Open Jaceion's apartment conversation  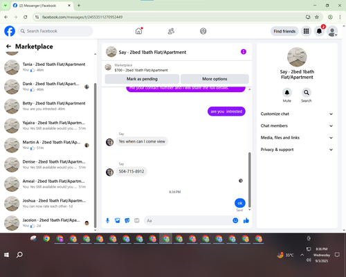pyautogui.click(x=47, y=223)
